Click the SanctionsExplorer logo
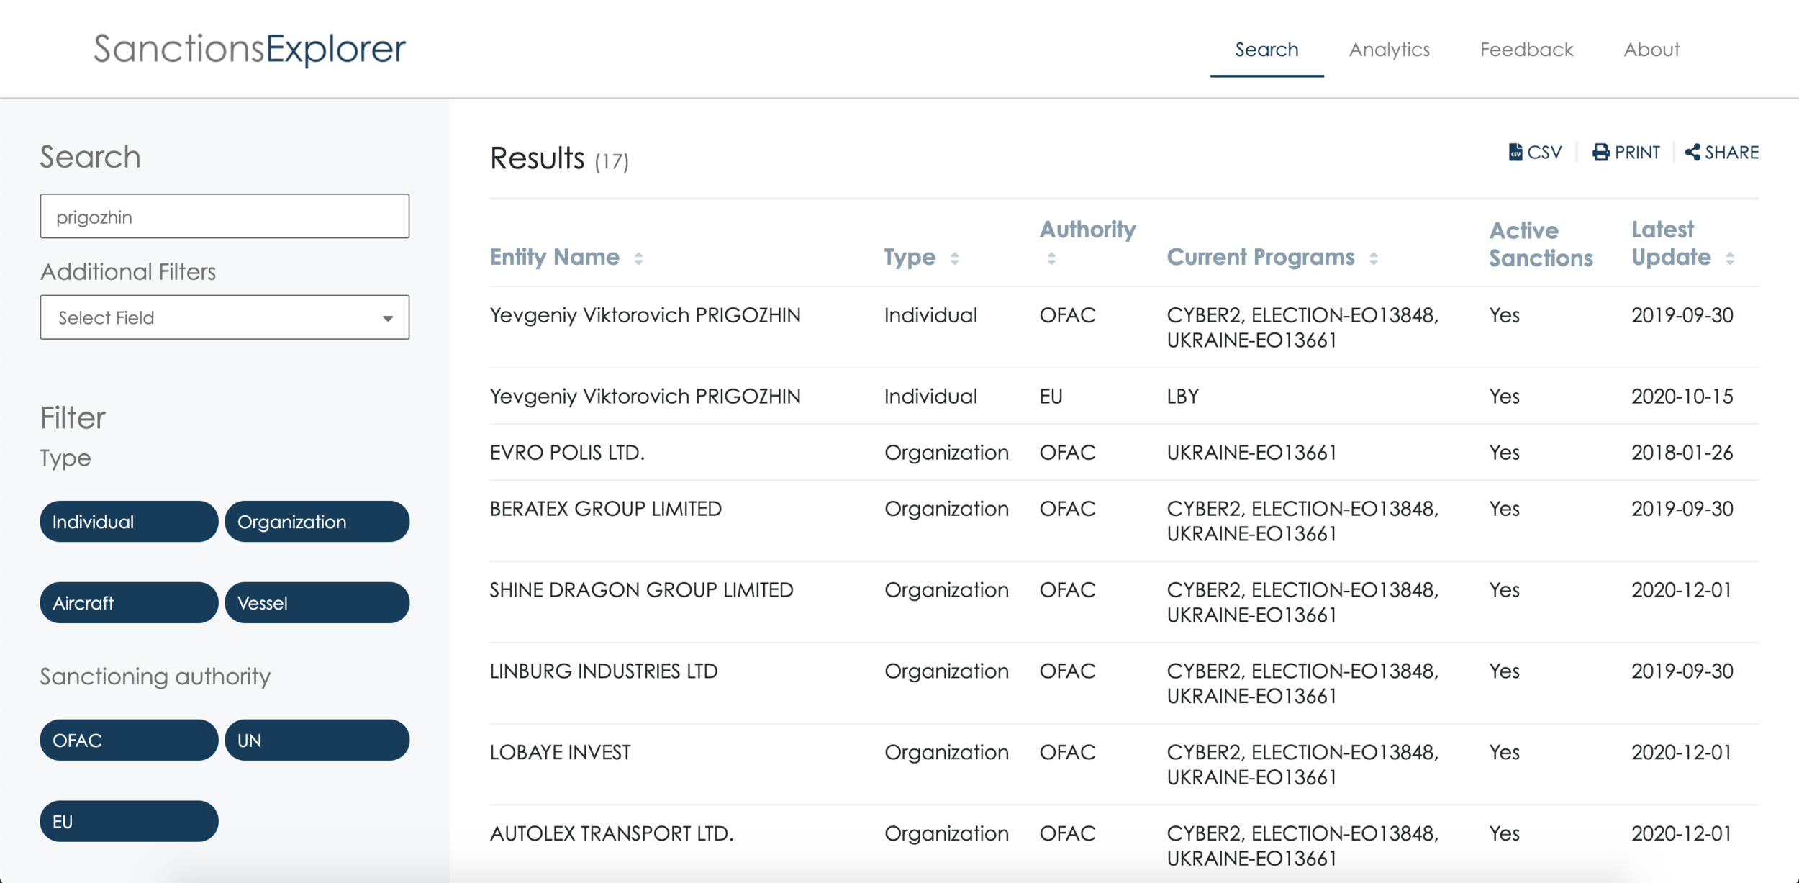 [250, 49]
